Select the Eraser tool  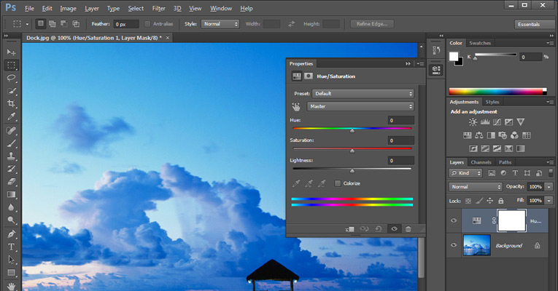click(x=11, y=181)
